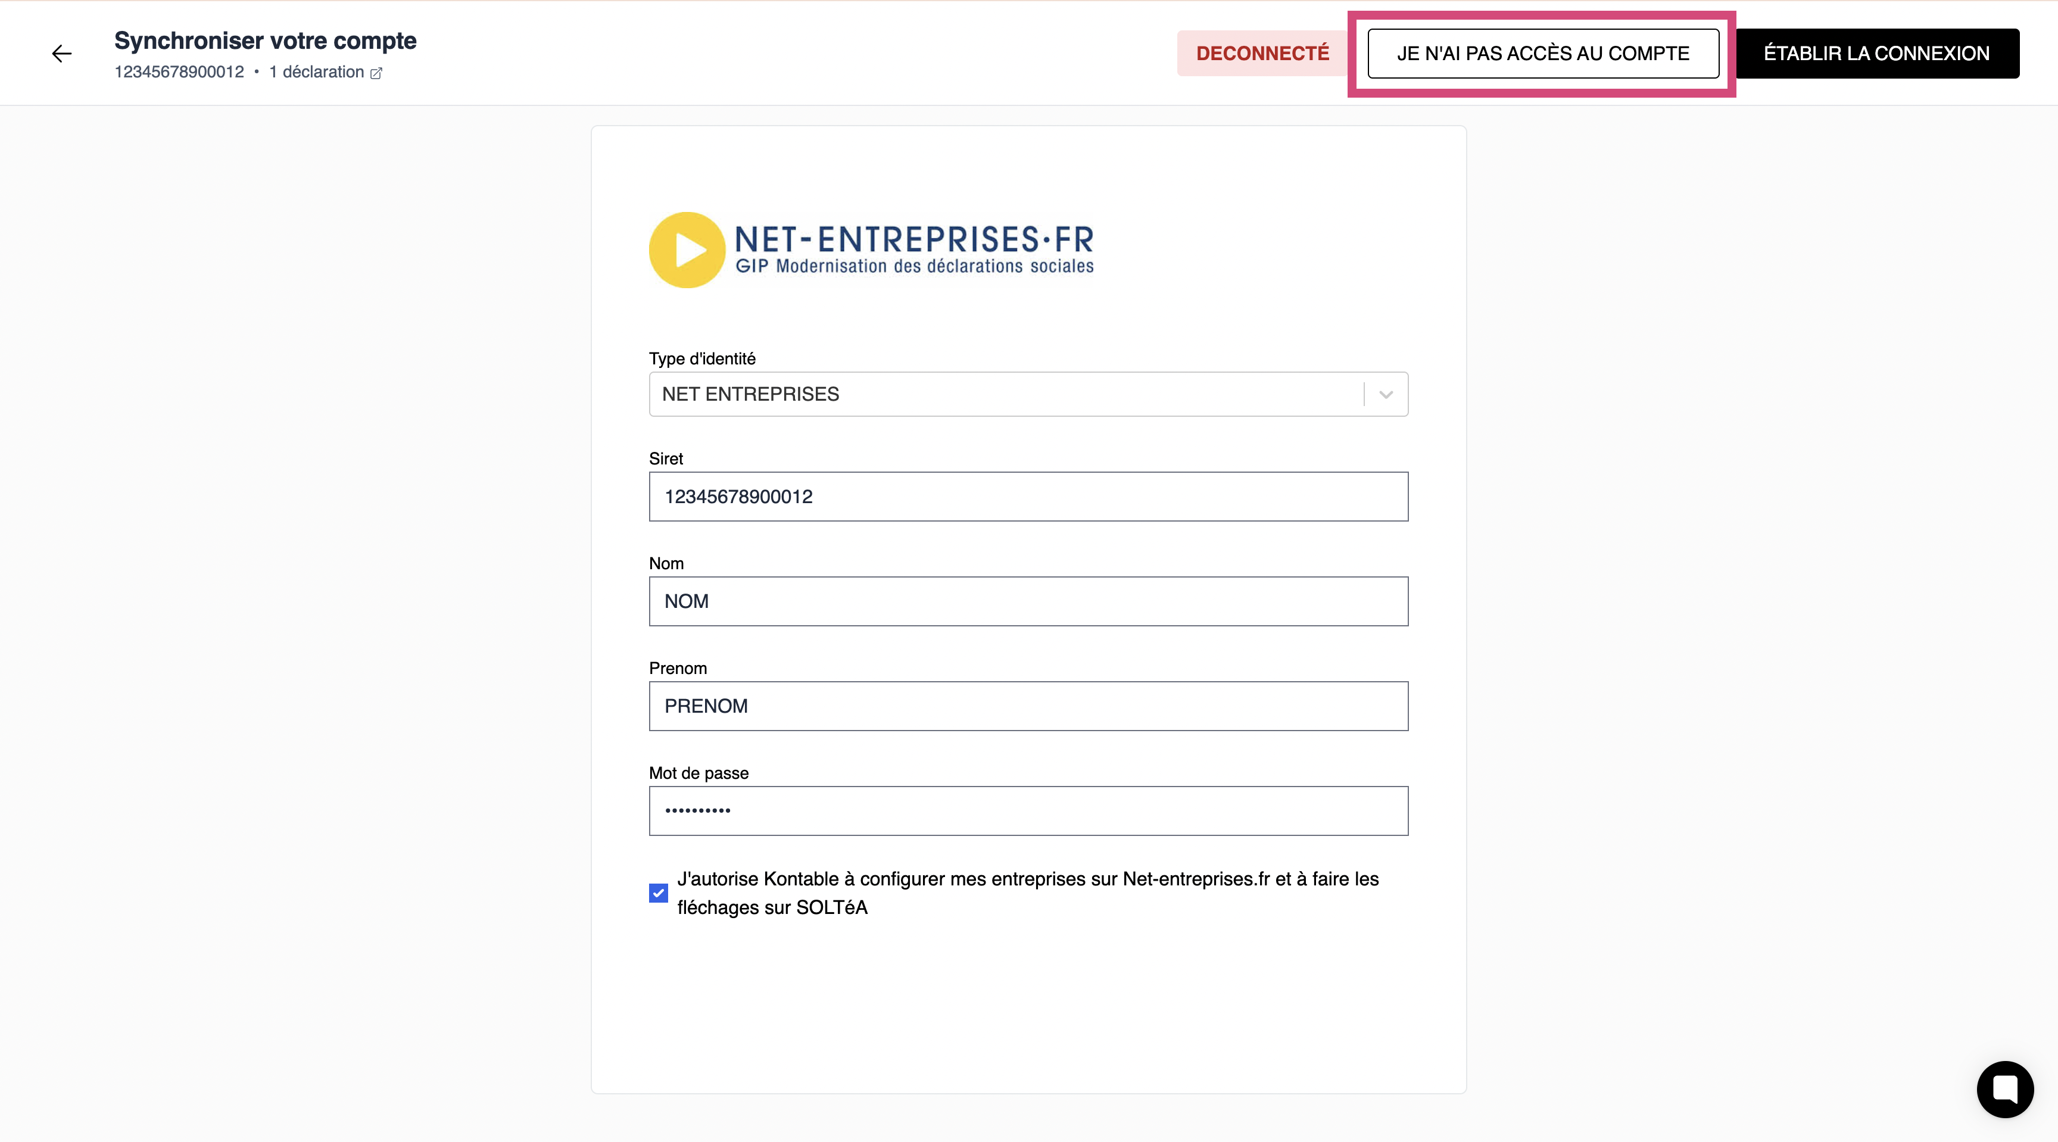2058x1142 pixels.
Task: Click the external link icon beside déclaration
Action: coord(376,73)
